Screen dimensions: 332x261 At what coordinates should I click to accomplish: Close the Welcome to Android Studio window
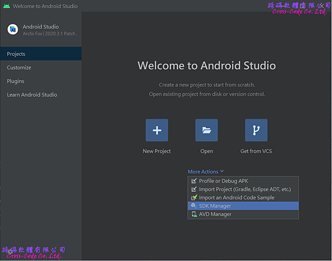[x=321, y=6]
